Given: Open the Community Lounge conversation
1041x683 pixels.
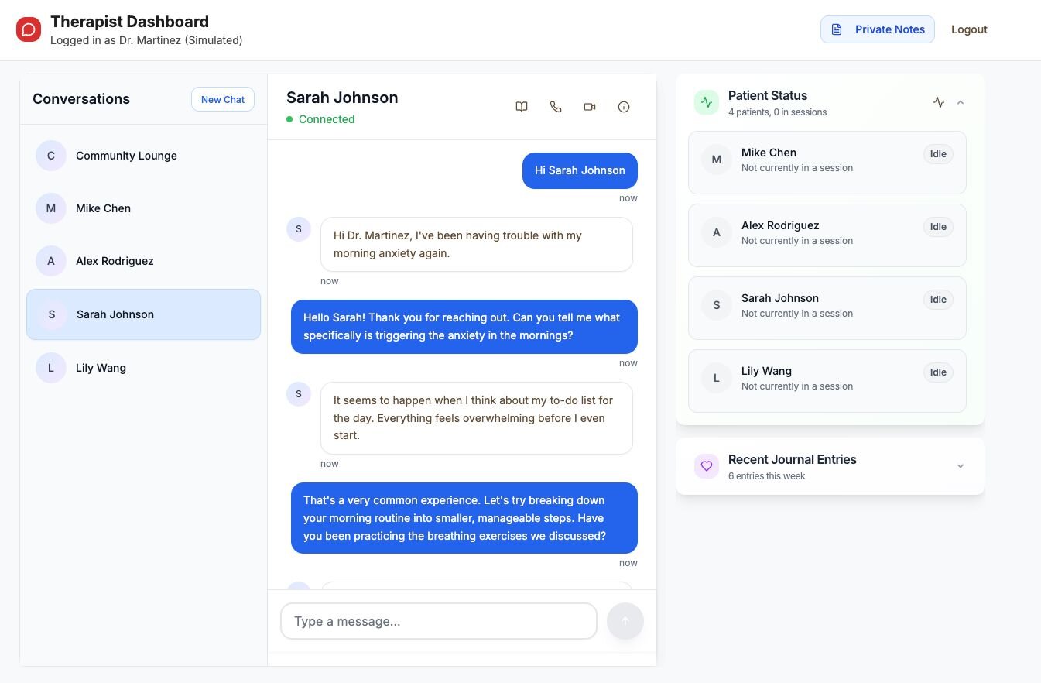Looking at the screenshot, I should [144, 156].
